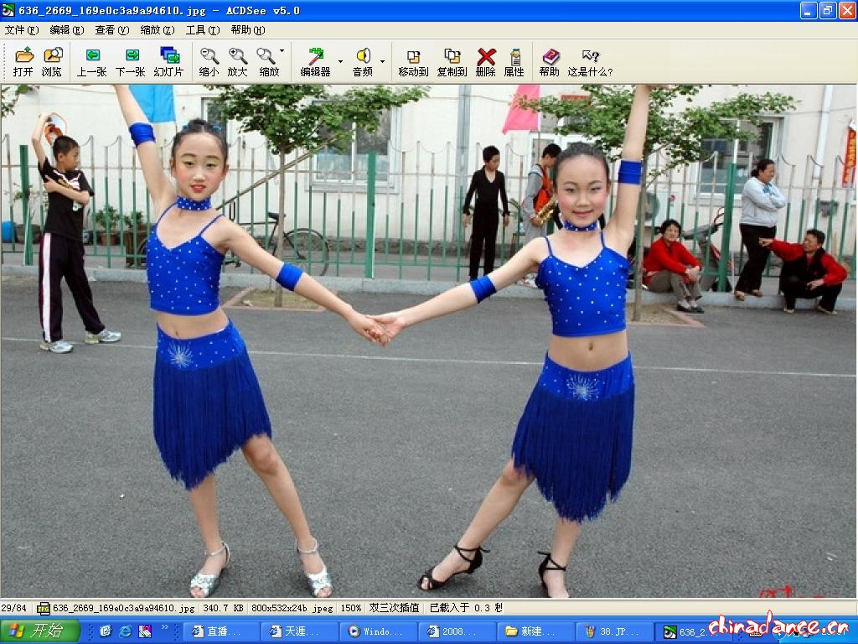Image resolution: width=858 pixels, height=644 pixels.
Task: Zoom out with the 缩小 icon
Action: point(209,61)
